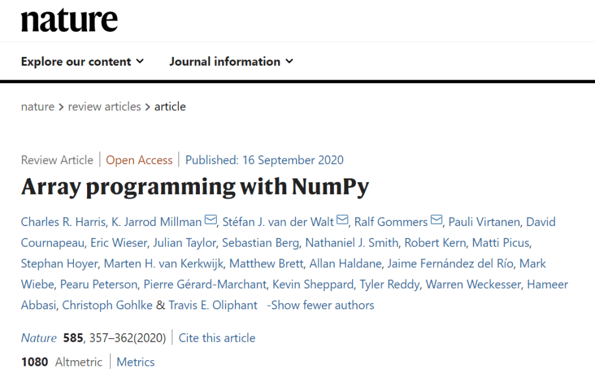
Task: Click Cite this article
Action: click(x=217, y=338)
